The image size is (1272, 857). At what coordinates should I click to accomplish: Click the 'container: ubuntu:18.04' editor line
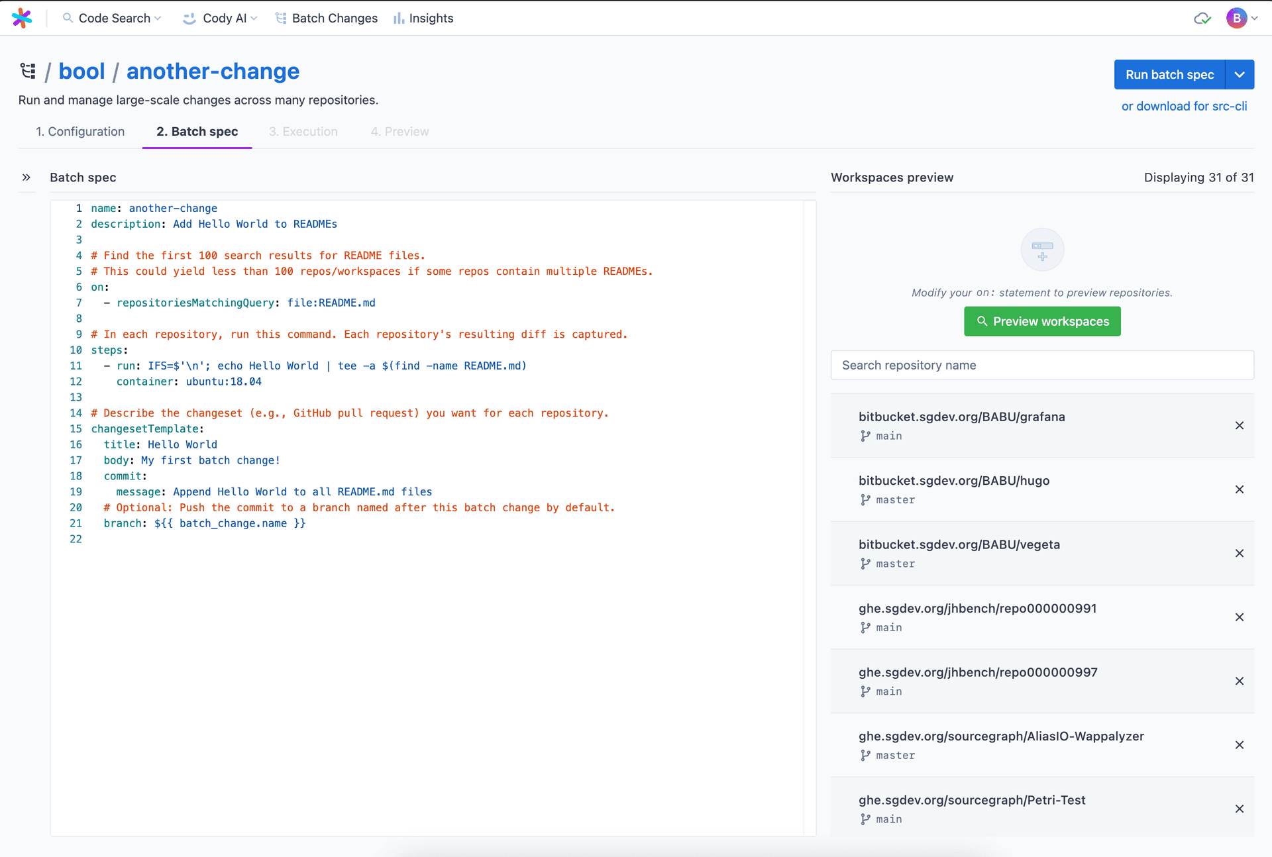coord(189,381)
